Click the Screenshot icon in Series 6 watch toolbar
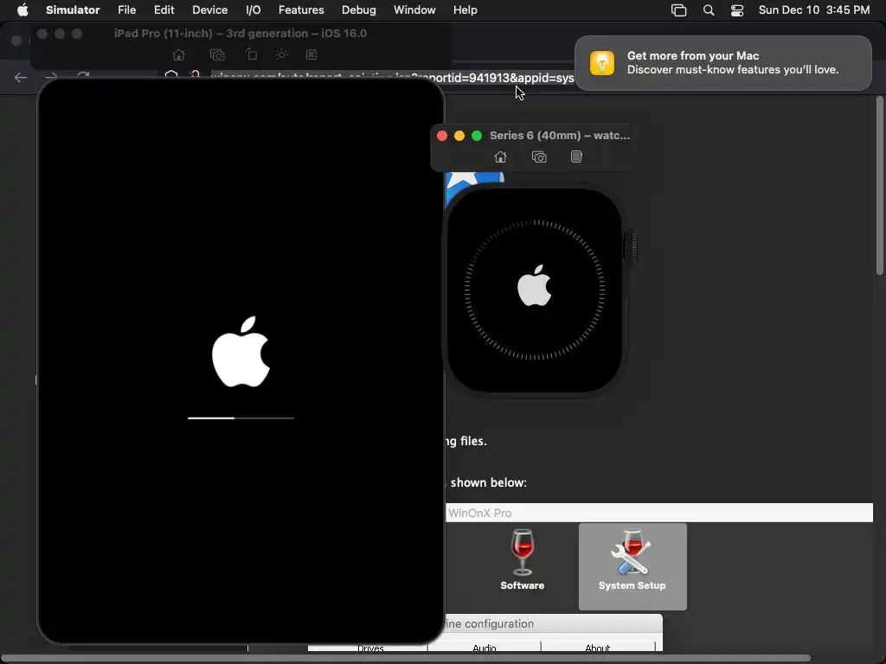This screenshot has width=886, height=664. pyautogui.click(x=539, y=156)
